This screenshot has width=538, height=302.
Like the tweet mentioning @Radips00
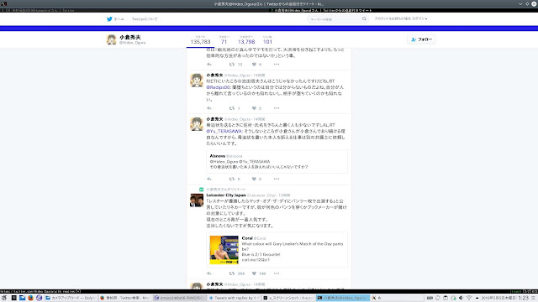tap(254, 108)
